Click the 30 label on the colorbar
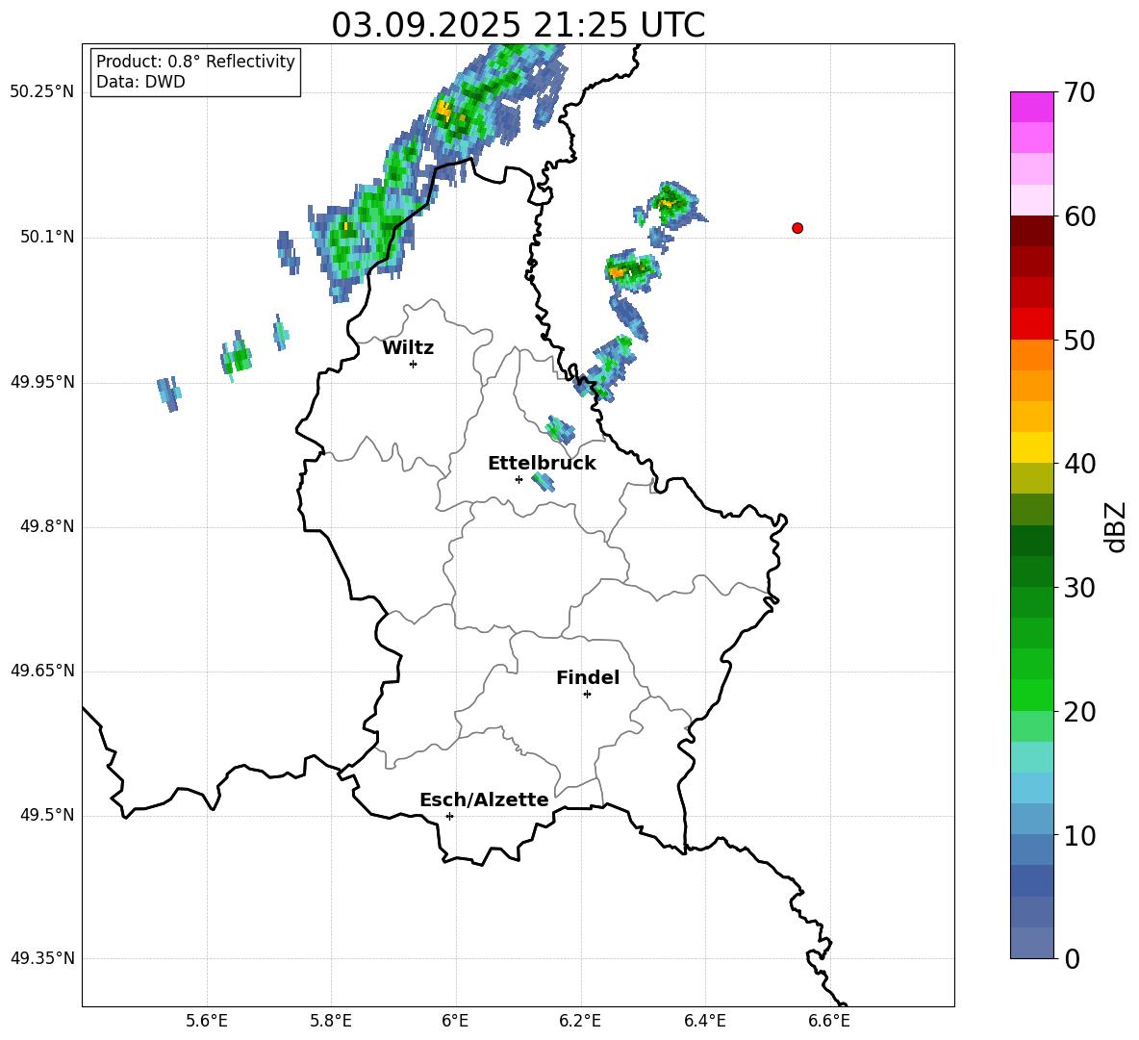The image size is (1139, 1040). 1079,588
